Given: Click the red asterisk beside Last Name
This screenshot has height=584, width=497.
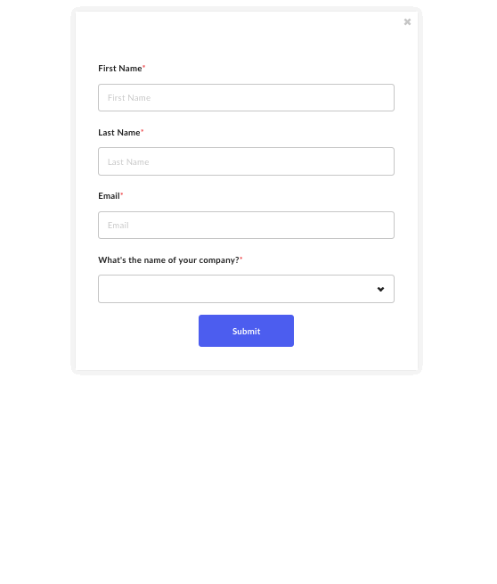Looking at the screenshot, I should pos(143,131).
